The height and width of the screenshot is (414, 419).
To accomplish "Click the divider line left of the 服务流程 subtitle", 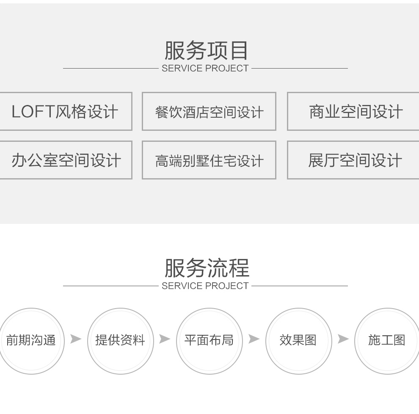I will click(x=111, y=286).
